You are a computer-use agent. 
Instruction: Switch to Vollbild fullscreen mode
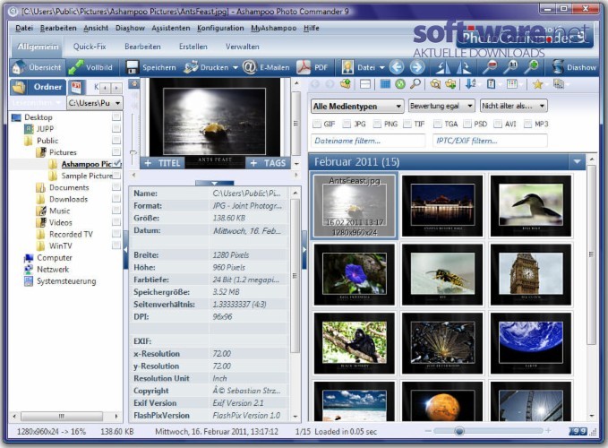click(90, 67)
